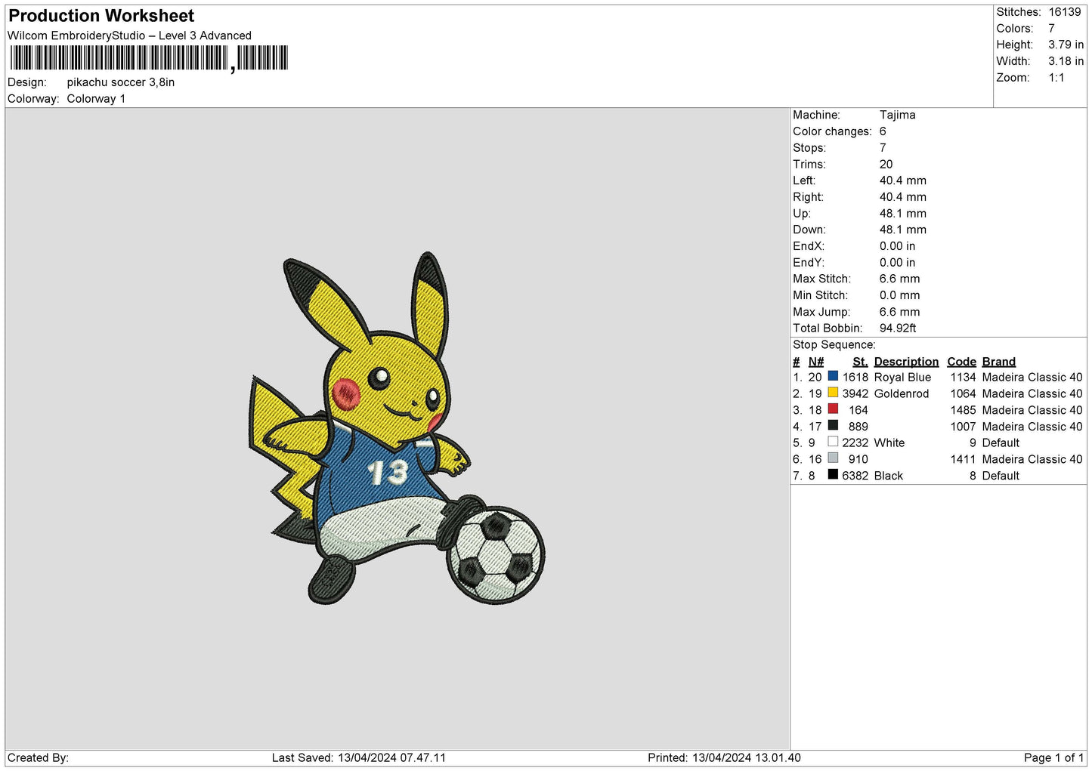1092x771 pixels.
Task: Click 'Page 1 of 1' in footer
Action: pos(1053,758)
